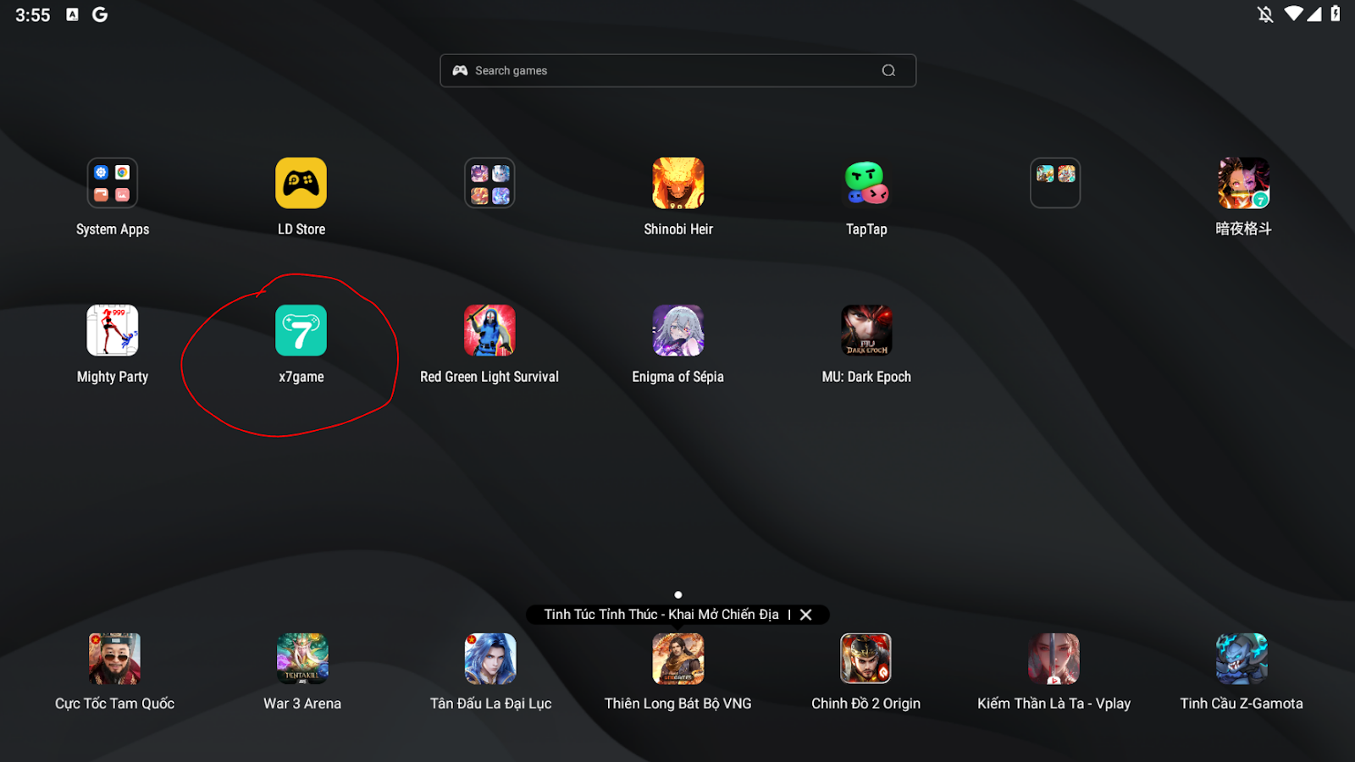Tap the 3:55 clock
This screenshot has width=1355, height=762.
pos(33,15)
